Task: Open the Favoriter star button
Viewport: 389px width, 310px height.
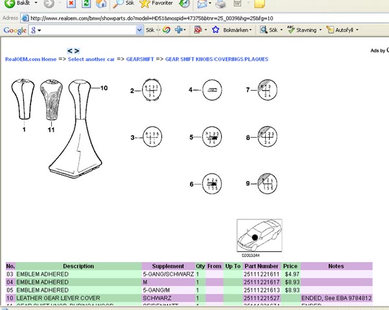Action: click(x=156, y=4)
